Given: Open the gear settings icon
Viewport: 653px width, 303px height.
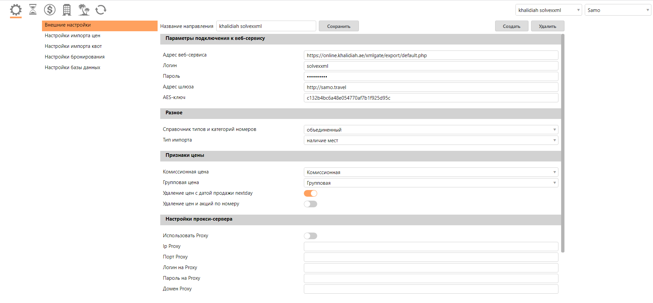Looking at the screenshot, I should pyautogui.click(x=16, y=10).
